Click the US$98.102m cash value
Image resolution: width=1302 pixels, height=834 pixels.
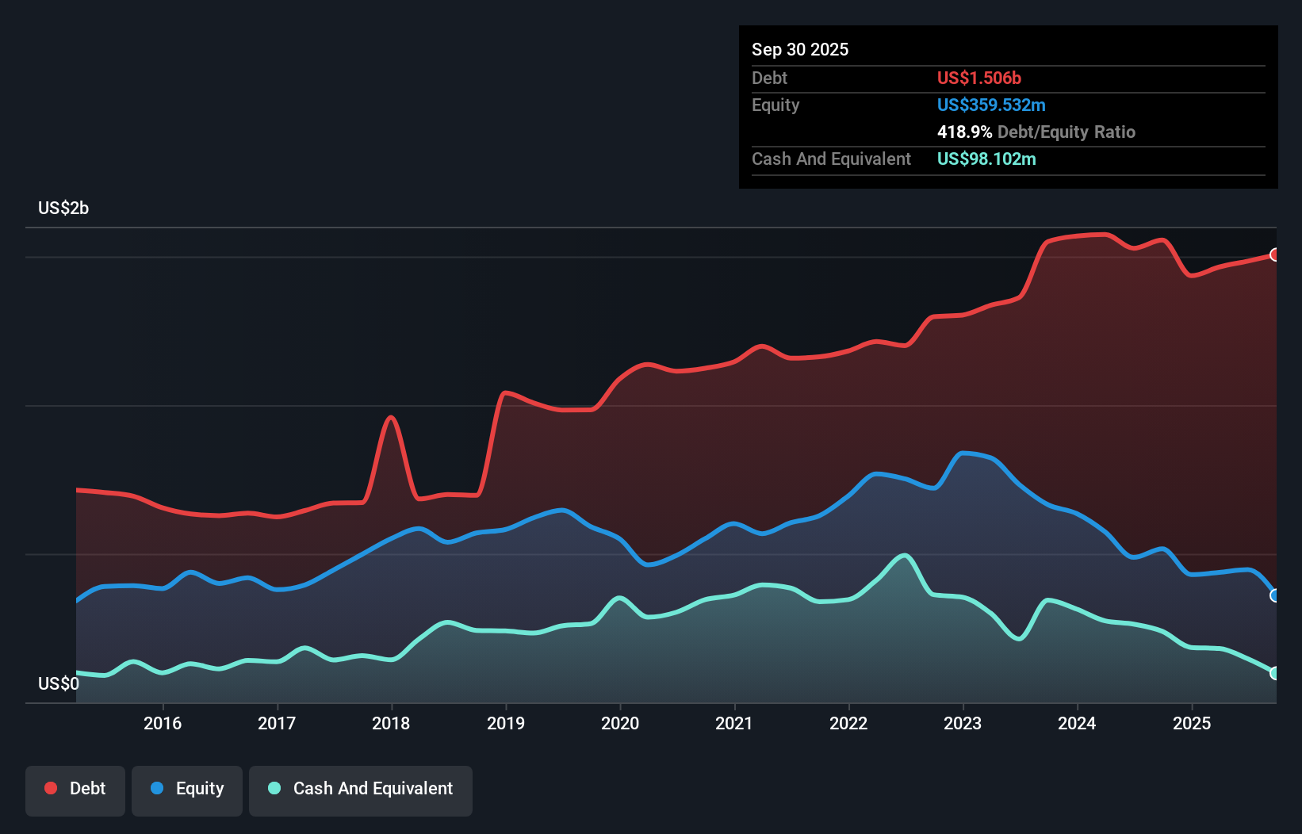point(986,159)
